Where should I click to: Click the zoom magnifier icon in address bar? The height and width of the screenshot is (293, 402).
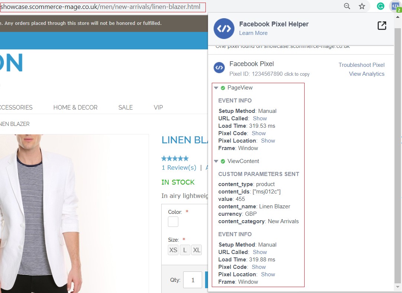pyautogui.click(x=347, y=6)
